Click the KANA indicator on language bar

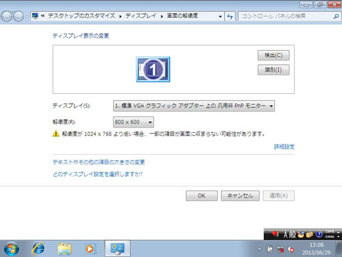tap(330, 236)
